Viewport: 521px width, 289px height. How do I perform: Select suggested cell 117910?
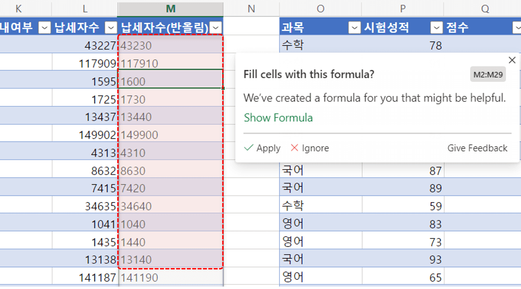point(170,62)
